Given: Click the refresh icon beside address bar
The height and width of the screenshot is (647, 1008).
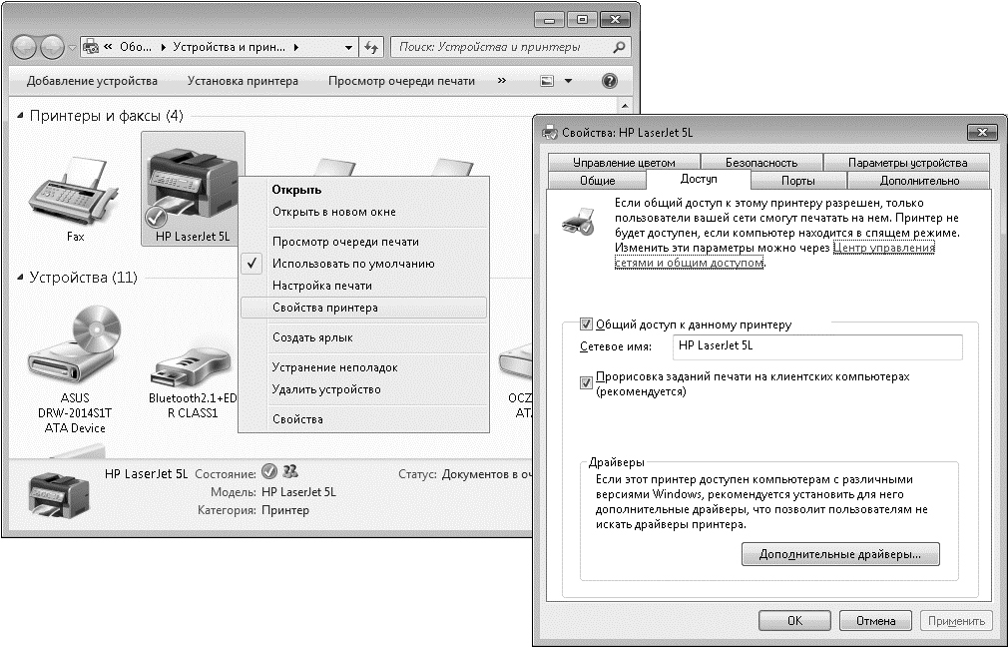Looking at the screenshot, I should point(371,47).
